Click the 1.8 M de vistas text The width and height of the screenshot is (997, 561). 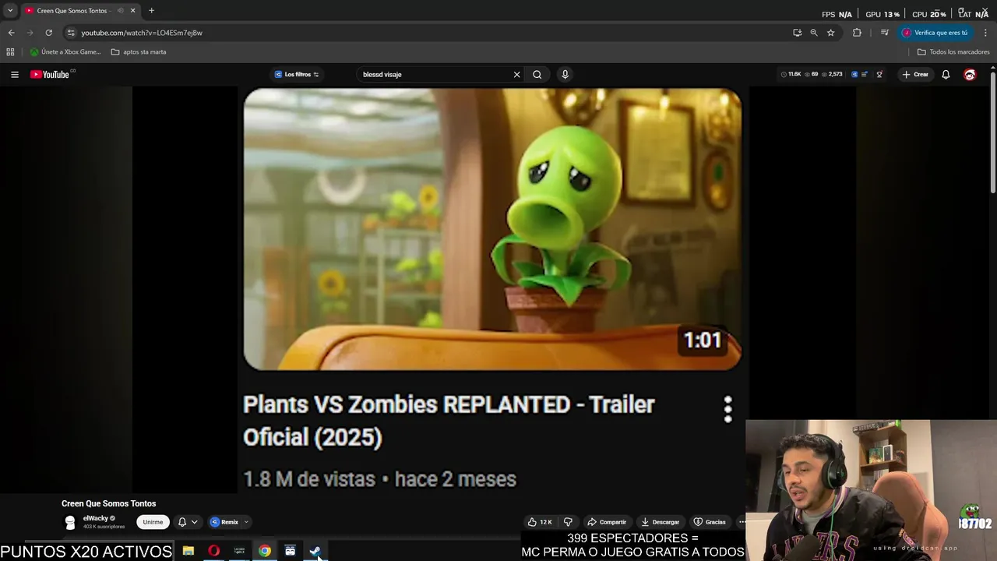click(x=309, y=479)
